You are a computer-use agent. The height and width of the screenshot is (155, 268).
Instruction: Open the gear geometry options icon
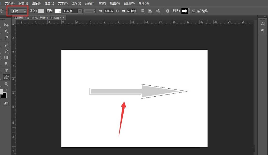(167, 11)
